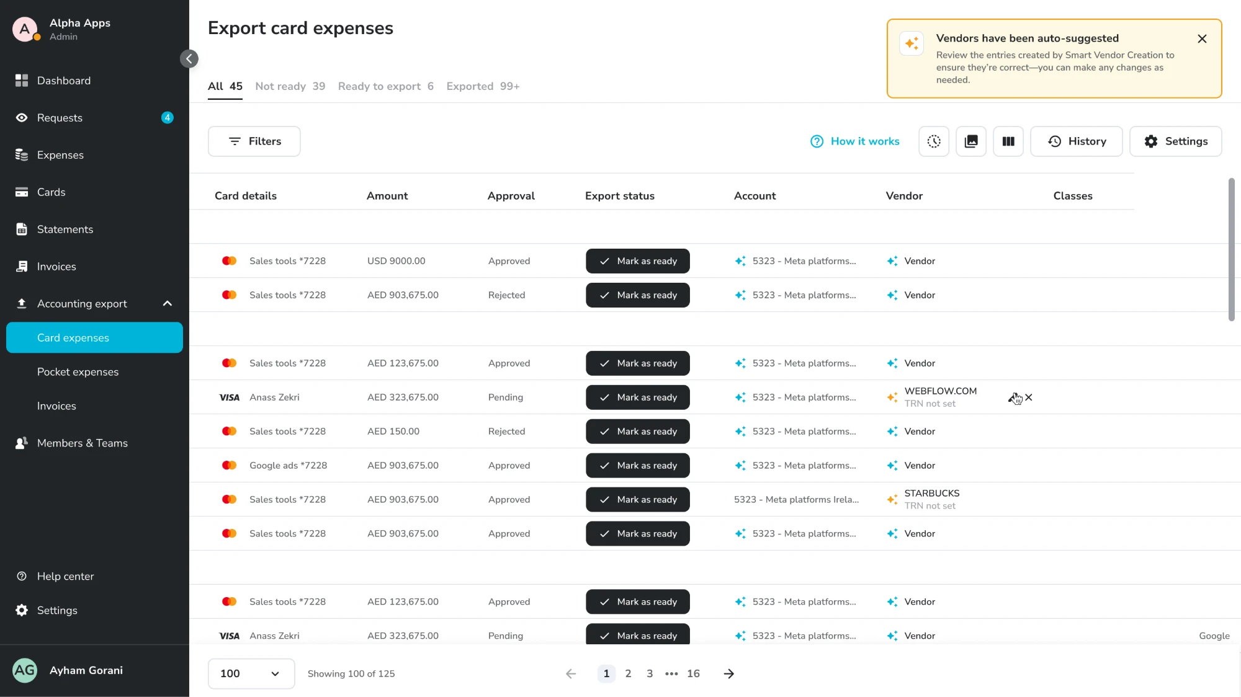Select Card expenses submenu item
The image size is (1241, 697).
pyautogui.click(x=94, y=338)
